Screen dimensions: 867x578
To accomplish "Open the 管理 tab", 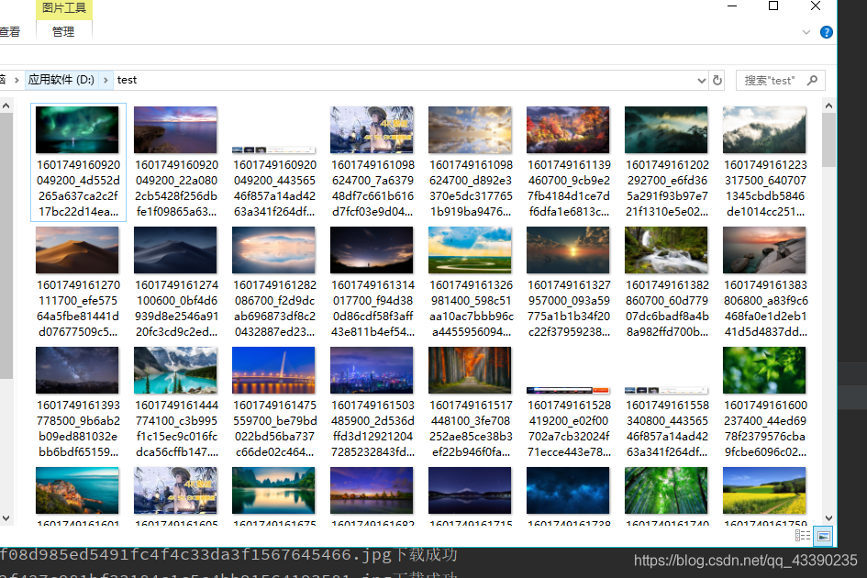I will coord(63,31).
